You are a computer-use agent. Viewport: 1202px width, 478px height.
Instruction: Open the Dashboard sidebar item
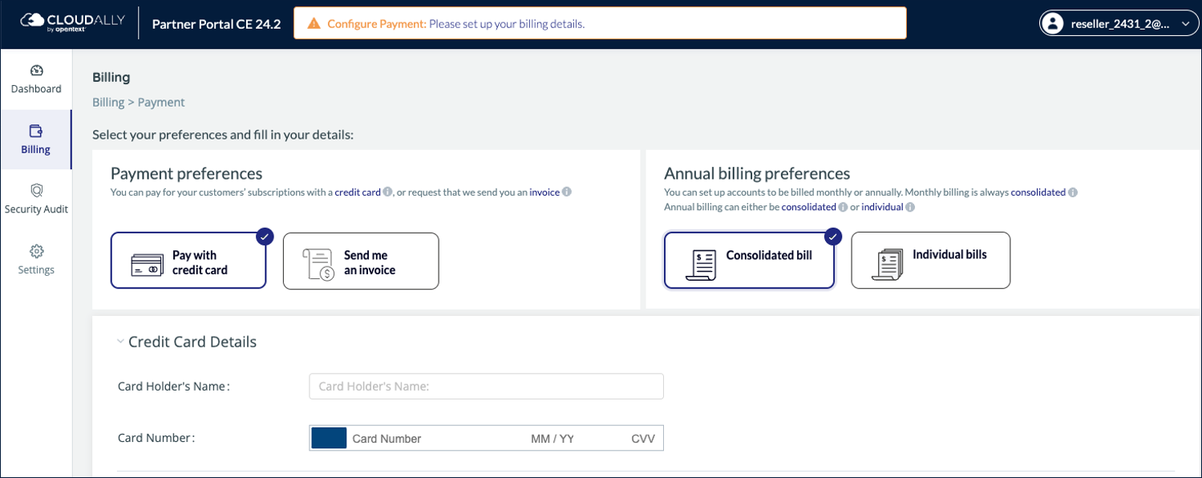tap(36, 79)
